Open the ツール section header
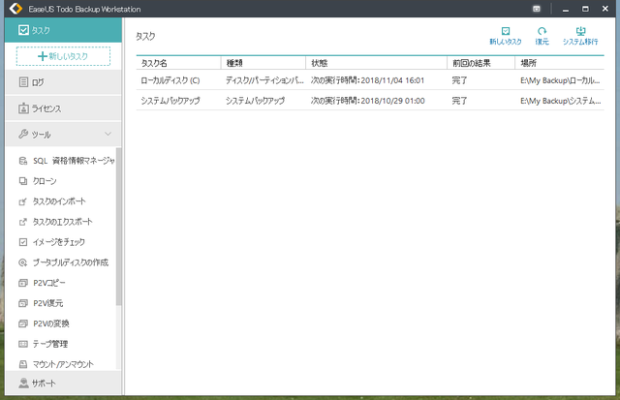 tap(63, 135)
